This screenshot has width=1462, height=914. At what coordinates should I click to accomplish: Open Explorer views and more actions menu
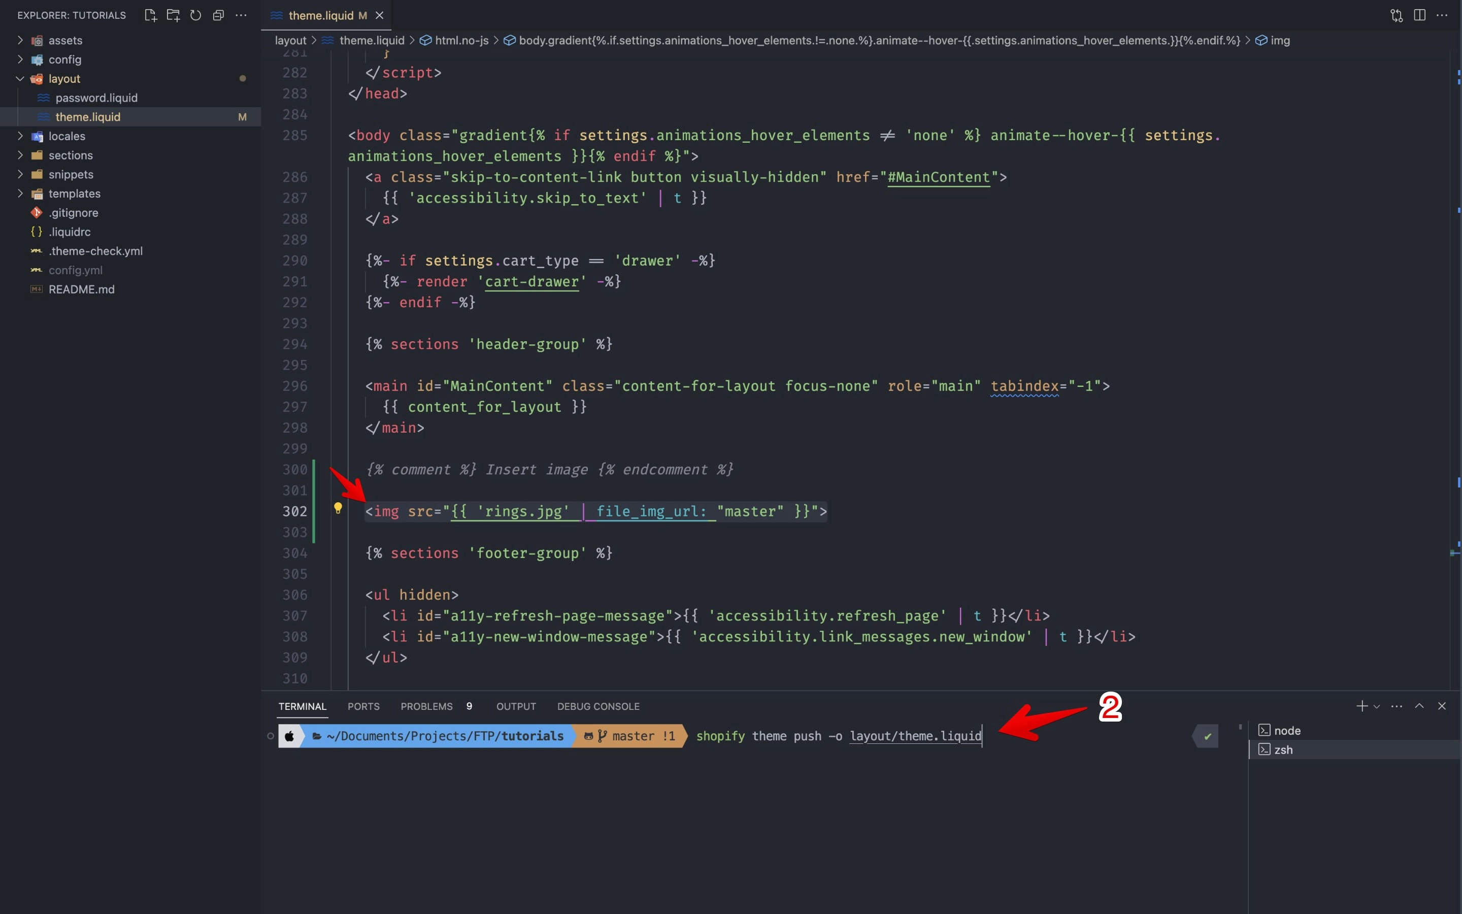click(x=241, y=15)
